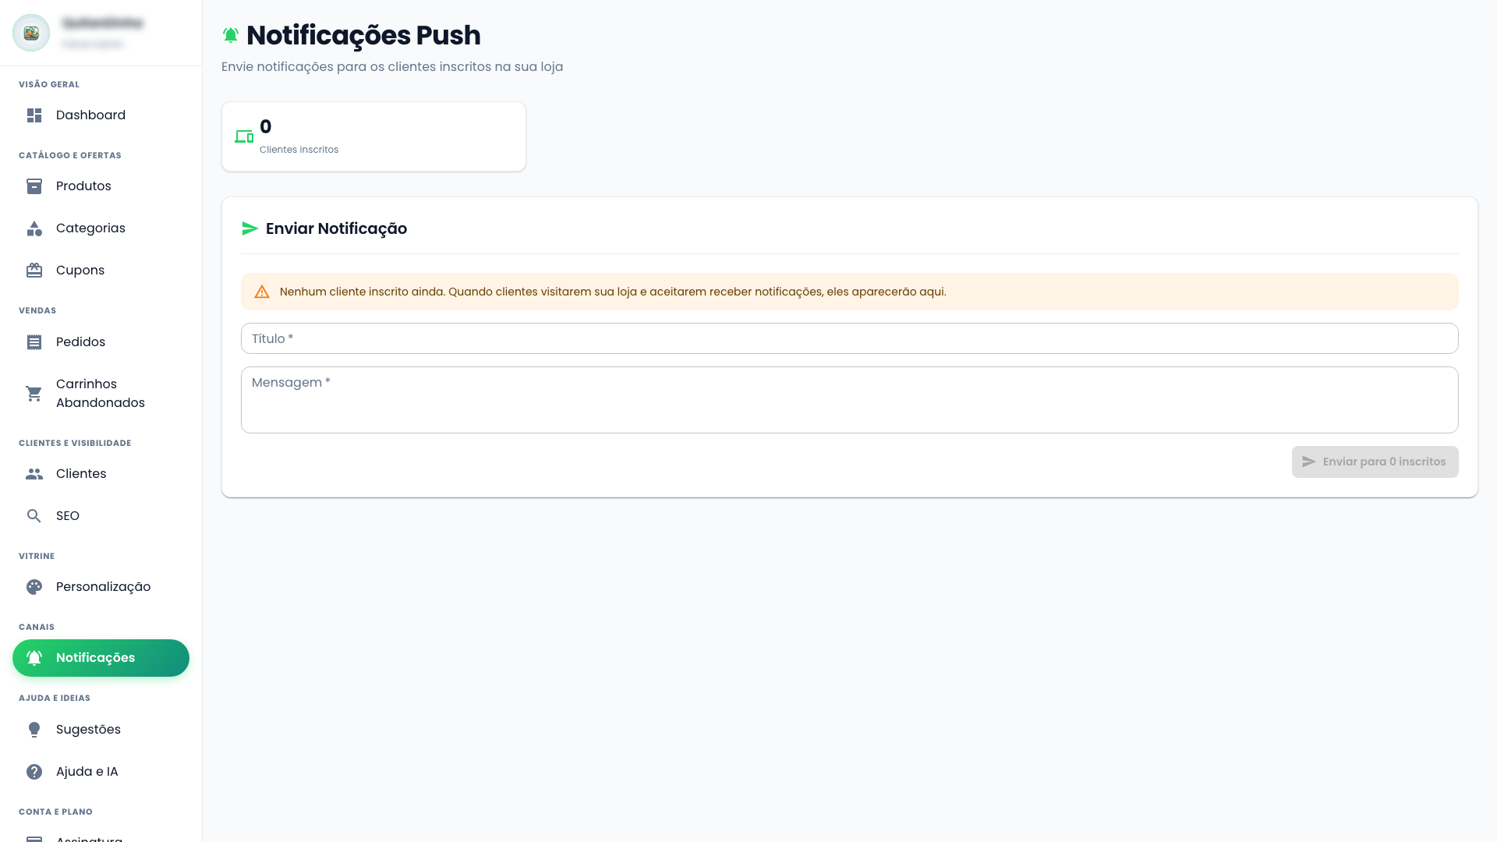Focus the Título input field
This screenshot has width=1497, height=842.
click(x=849, y=338)
